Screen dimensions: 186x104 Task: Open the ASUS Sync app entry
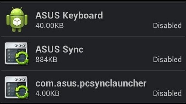(x=59, y=49)
